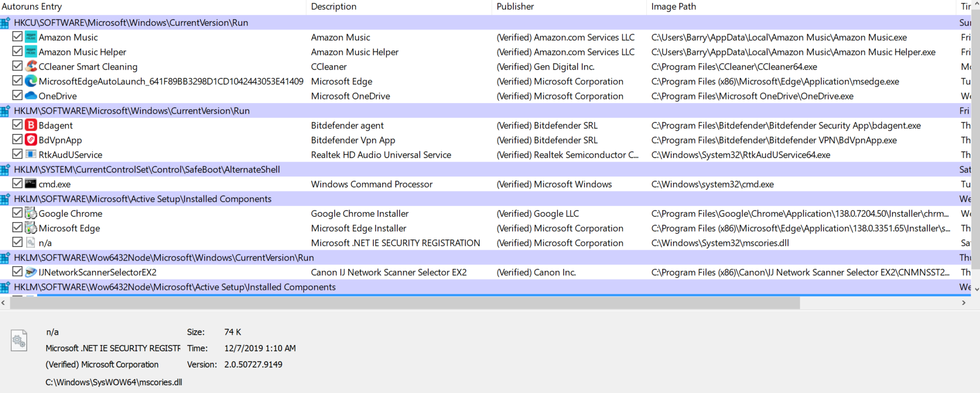Click the horizontal scrollbar thumb

tap(405, 303)
